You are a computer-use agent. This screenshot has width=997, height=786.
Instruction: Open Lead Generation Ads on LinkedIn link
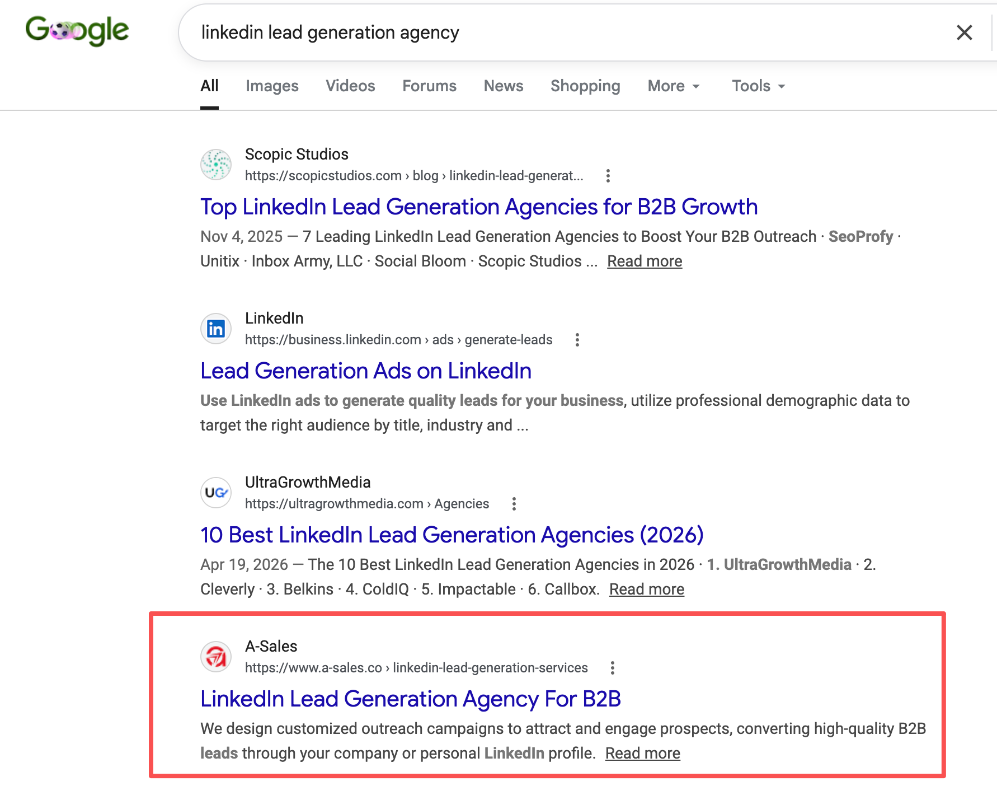(x=366, y=371)
